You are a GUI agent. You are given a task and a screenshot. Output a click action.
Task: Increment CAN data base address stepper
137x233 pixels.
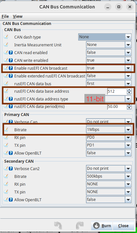pos(129,90)
